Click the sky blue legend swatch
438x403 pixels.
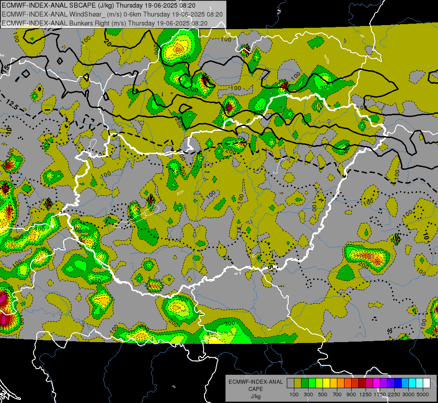coord(405,383)
